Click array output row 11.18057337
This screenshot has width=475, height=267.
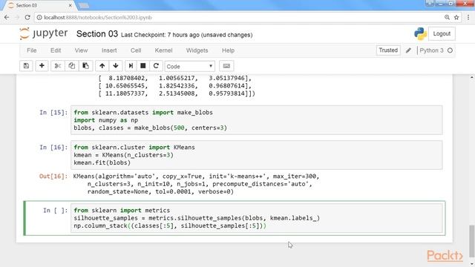pos(177,93)
